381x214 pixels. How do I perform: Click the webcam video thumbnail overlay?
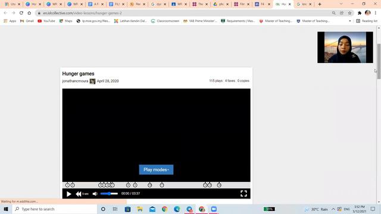345,48
